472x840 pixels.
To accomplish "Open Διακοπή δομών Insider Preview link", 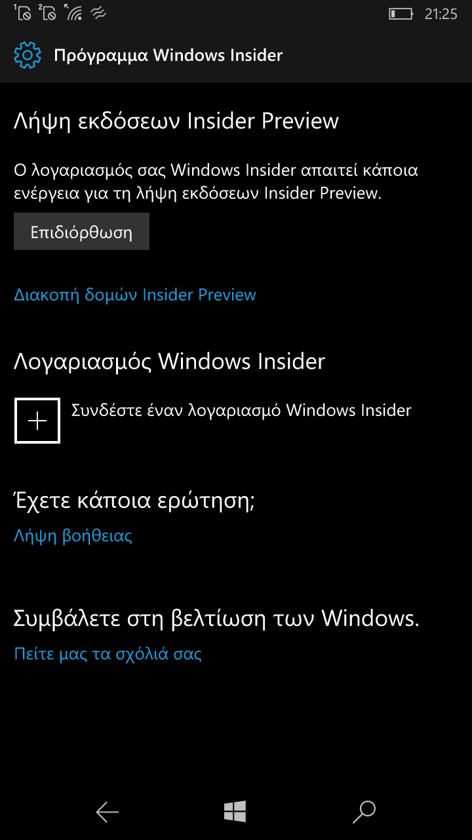I will 135,295.
